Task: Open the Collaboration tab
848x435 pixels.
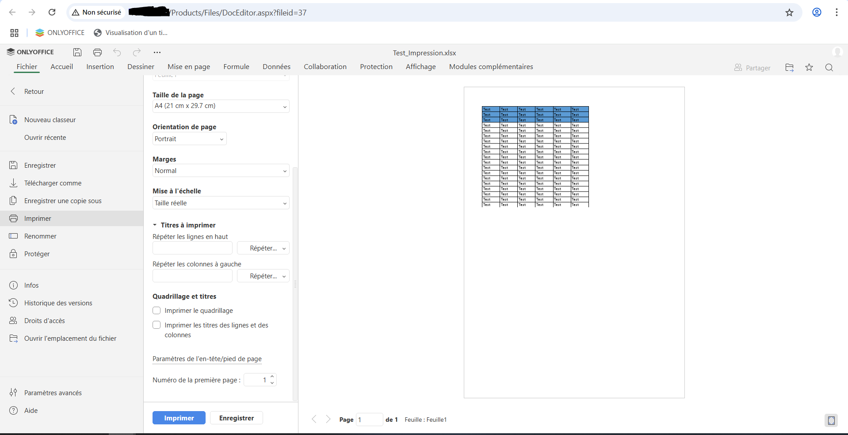Action: tap(325, 67)
